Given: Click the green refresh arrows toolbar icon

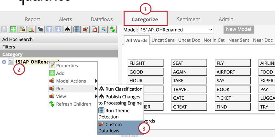Looking at the screenshot, I should [x=112, y=29].
